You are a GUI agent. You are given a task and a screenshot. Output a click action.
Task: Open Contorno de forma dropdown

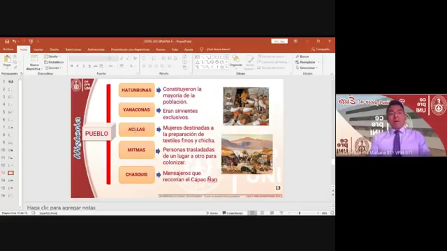tap(273, 62)
